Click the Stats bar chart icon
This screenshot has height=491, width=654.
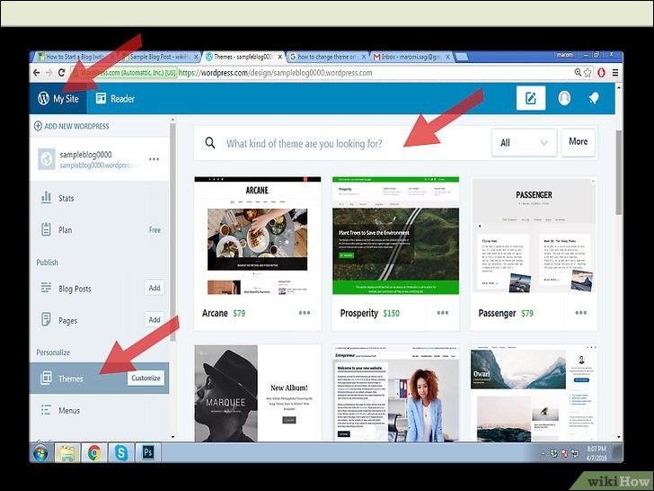click(x=46, y=197)
